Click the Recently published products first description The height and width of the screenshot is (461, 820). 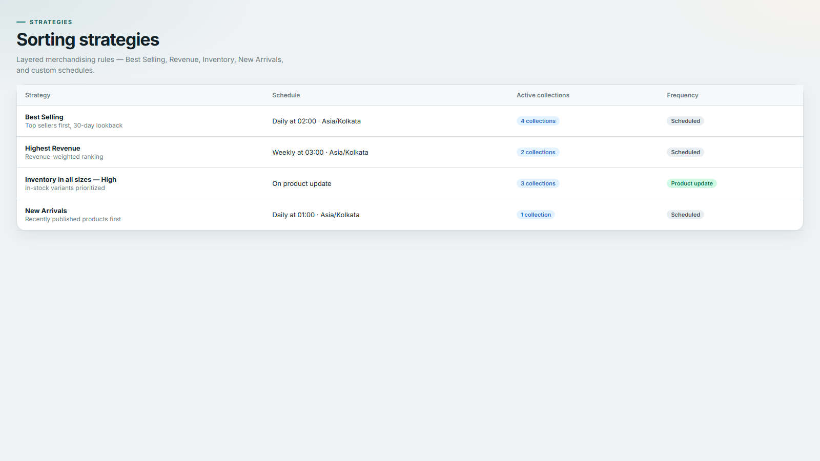(73, 219)
